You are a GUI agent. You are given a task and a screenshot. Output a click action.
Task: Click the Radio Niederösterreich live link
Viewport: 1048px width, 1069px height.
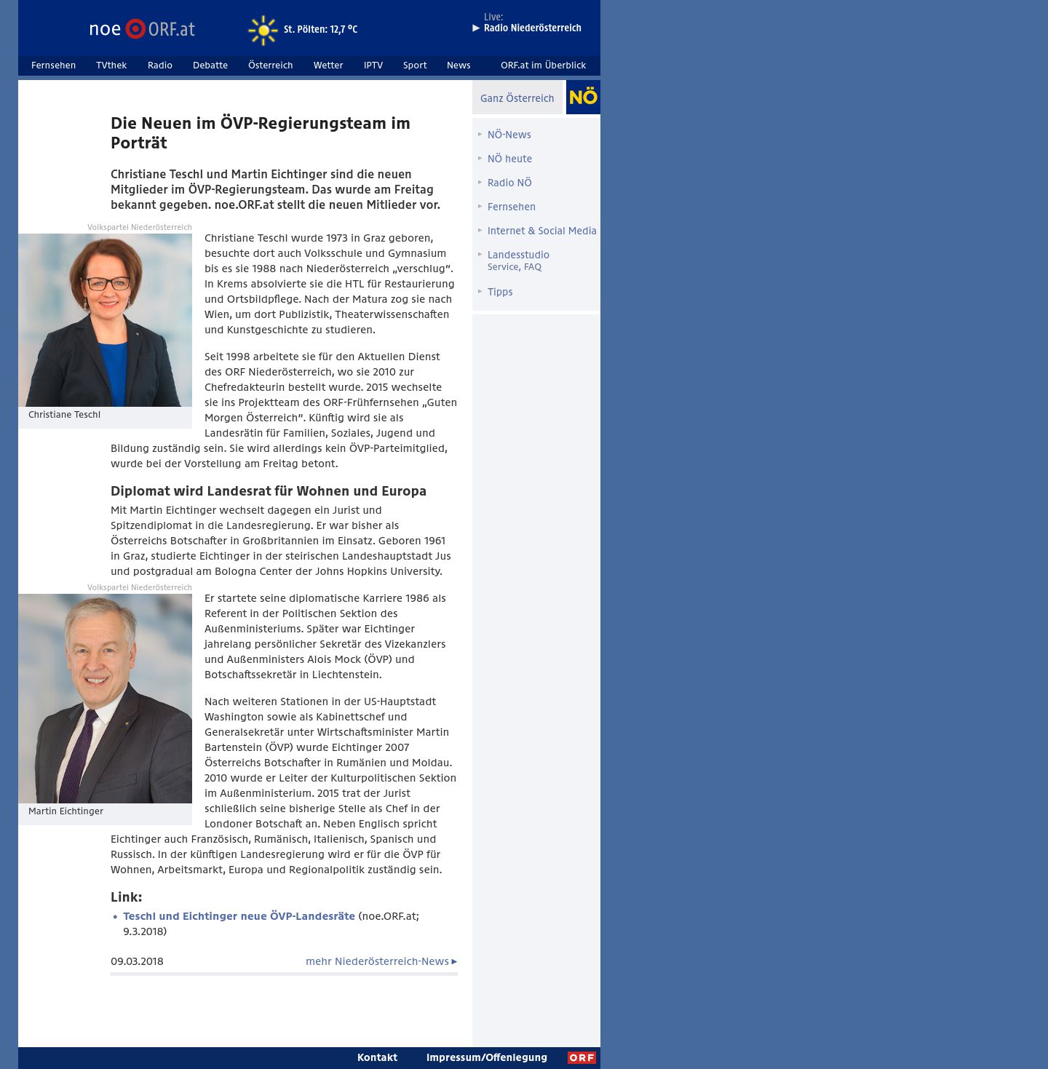pyautogui.click(x=533, y=28)
